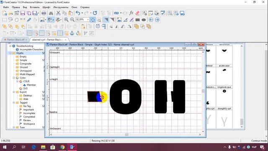Open Chrome from the taskbar
The height and width of the screenshot is (151, 268).
tap(62, 147)
